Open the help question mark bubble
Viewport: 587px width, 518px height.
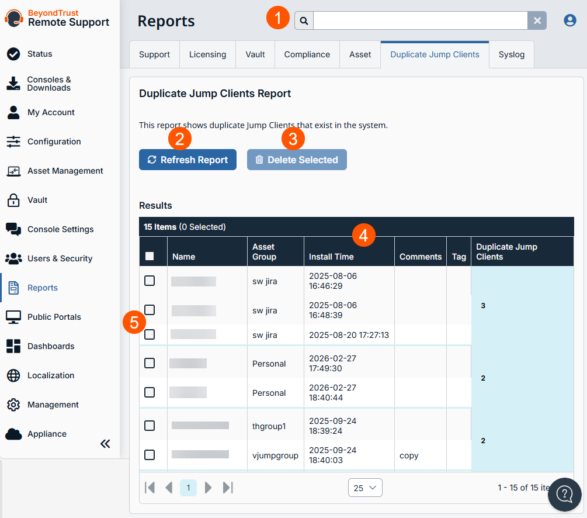(564, 494)
